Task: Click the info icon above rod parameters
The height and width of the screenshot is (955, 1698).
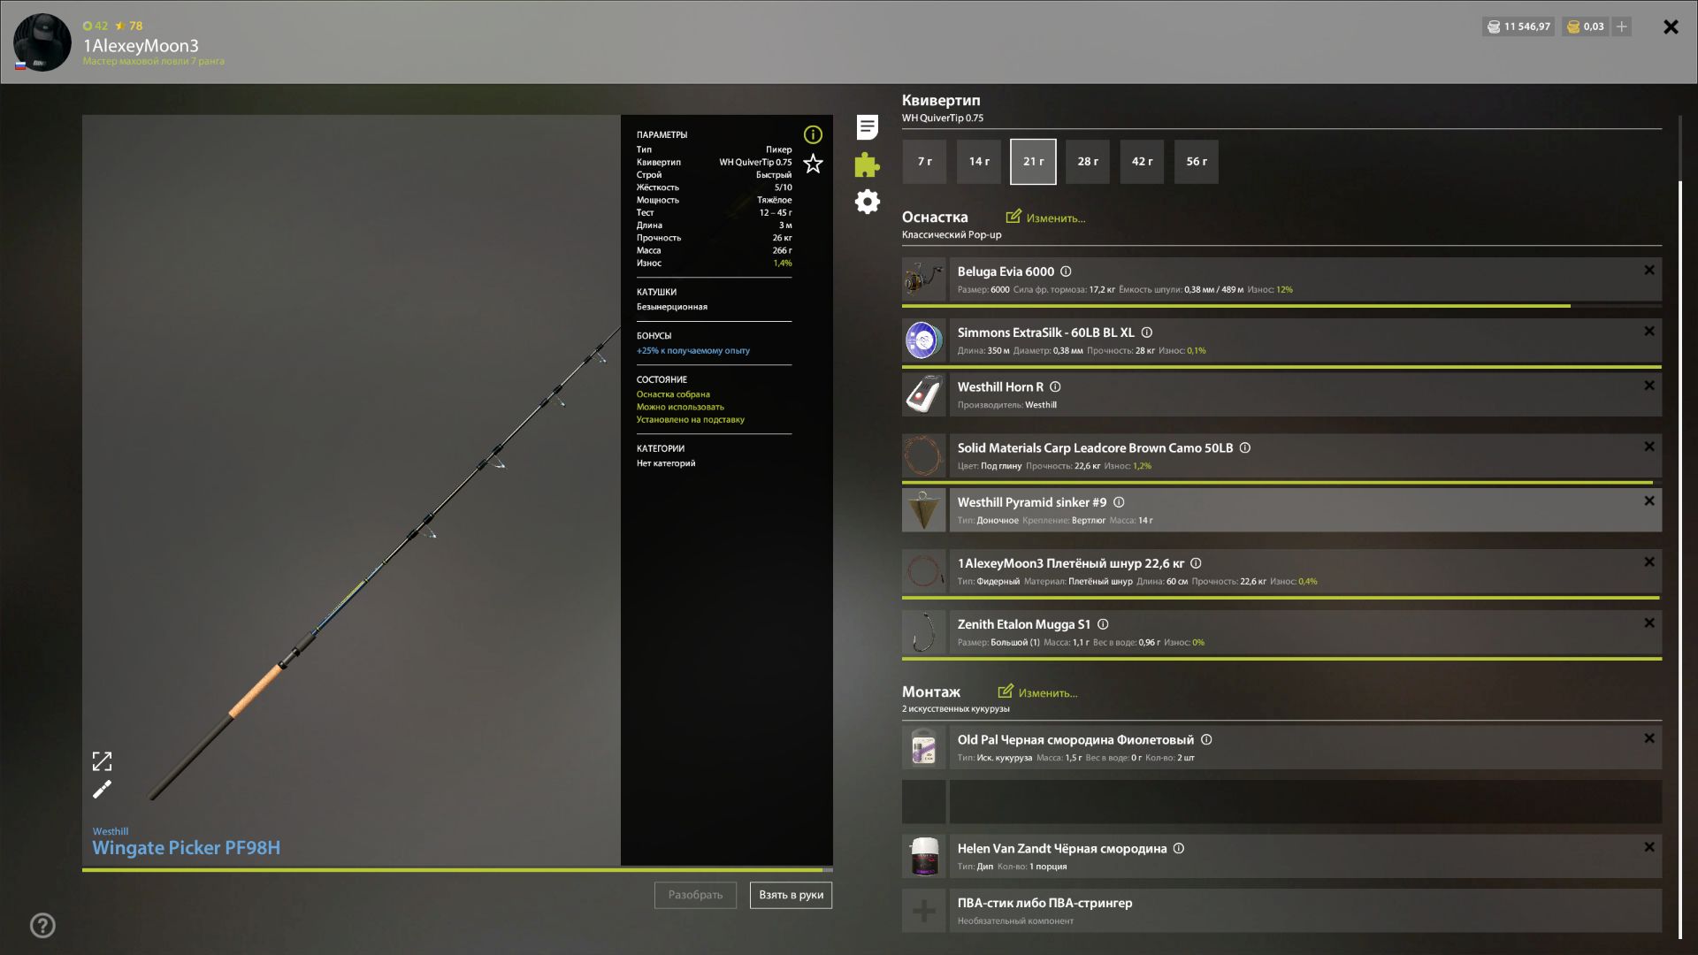Action: [x=812, y=134]
